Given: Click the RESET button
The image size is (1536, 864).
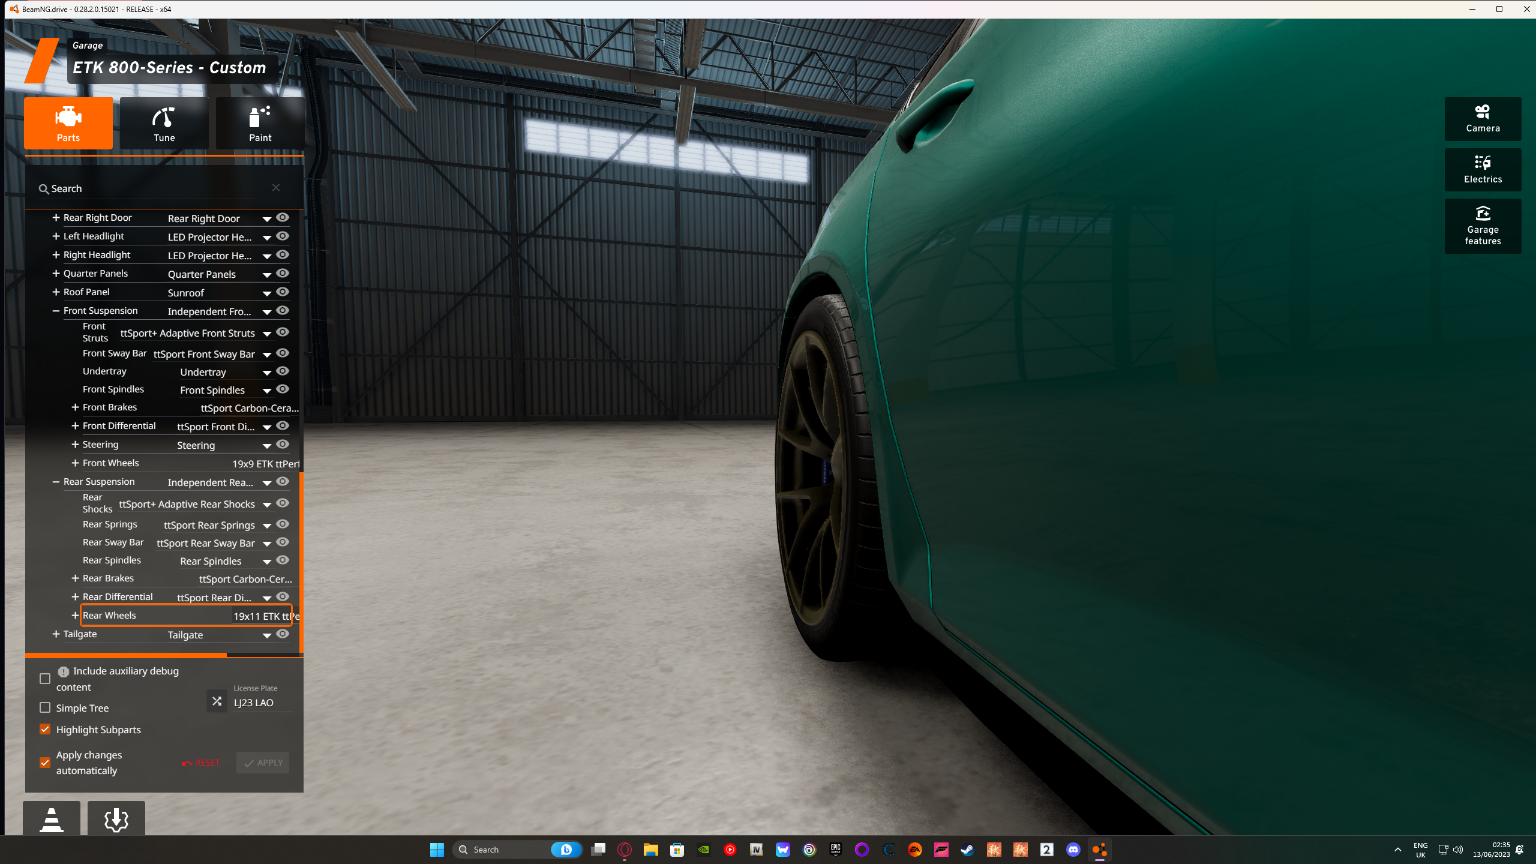Looking at the screenshot, I should point(201,763).
